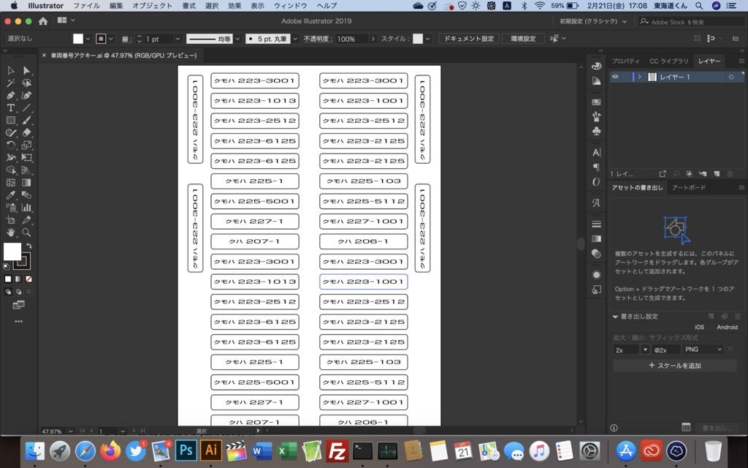Toggle the iOS export preset
748x468 pixels.
pyautogui.click(x=699, y=327)
